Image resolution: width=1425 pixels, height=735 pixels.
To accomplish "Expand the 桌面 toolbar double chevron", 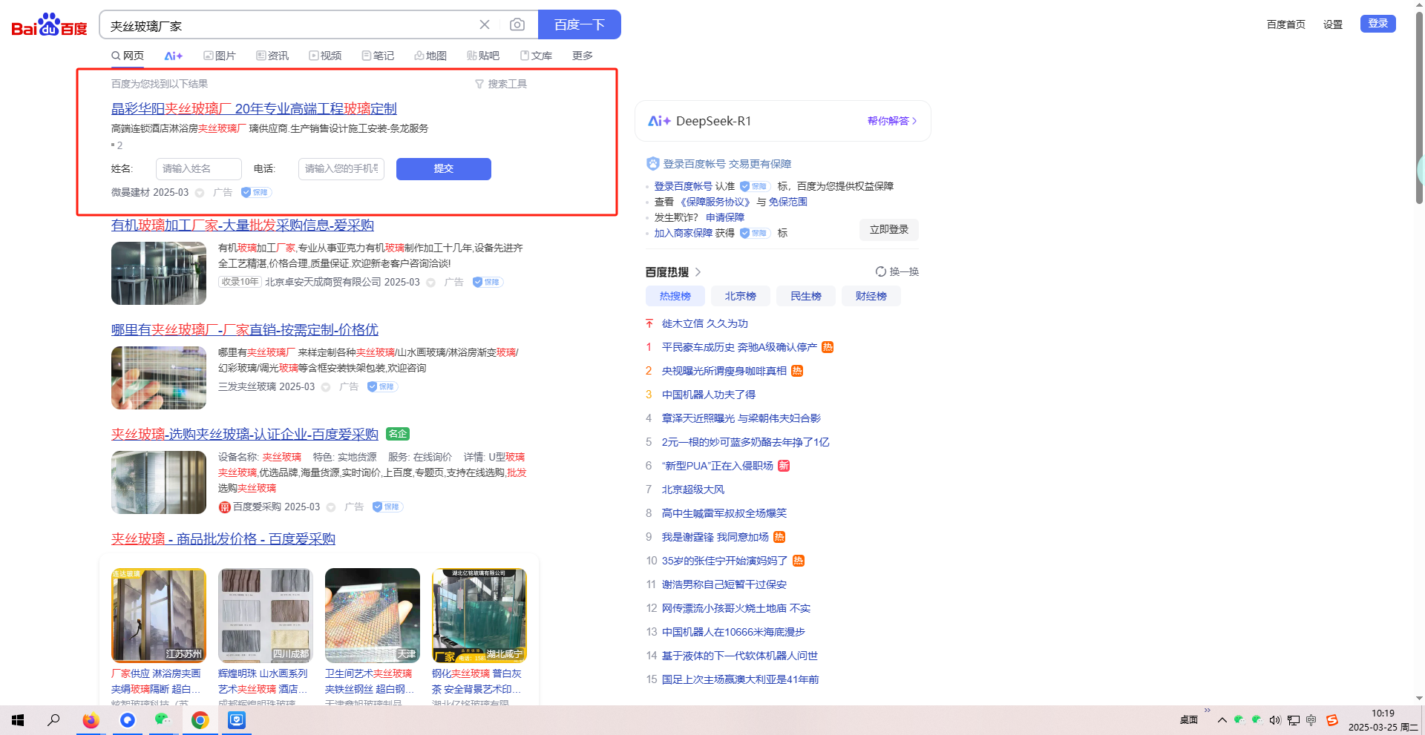I will click(x=1208, y=711).
